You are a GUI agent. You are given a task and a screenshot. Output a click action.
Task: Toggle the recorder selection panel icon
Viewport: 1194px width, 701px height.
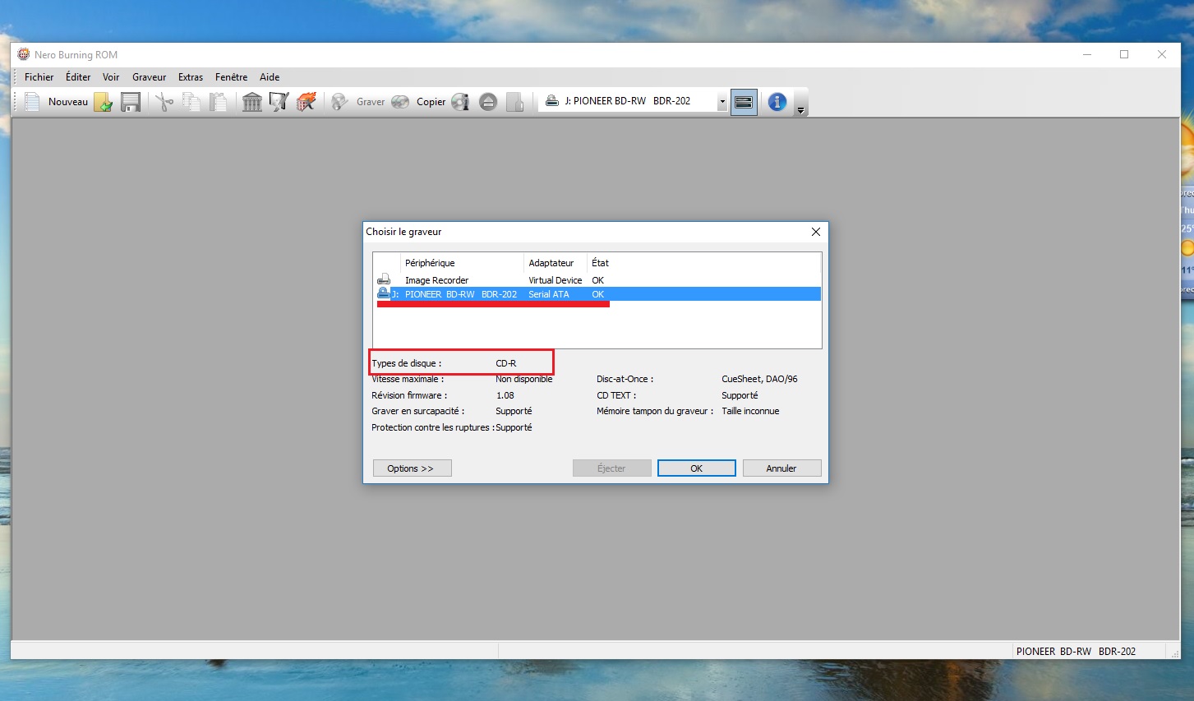point(743,102)
